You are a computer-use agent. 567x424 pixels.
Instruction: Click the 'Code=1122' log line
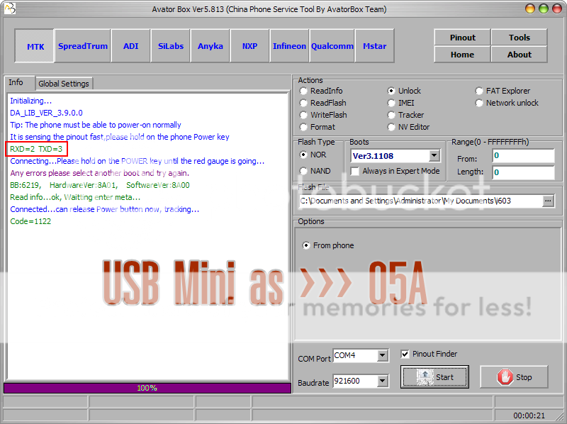tap(30, 221)
